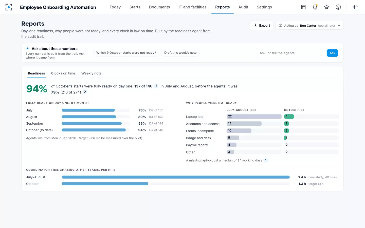Switch to the Audit tab
The width and height of the screenshot is (365, 228).
point(243,7)
